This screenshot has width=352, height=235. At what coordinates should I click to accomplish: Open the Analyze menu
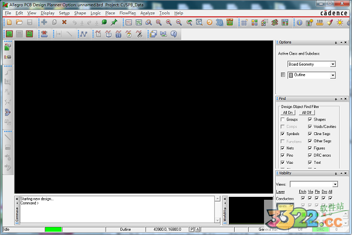tap(147, 13)
